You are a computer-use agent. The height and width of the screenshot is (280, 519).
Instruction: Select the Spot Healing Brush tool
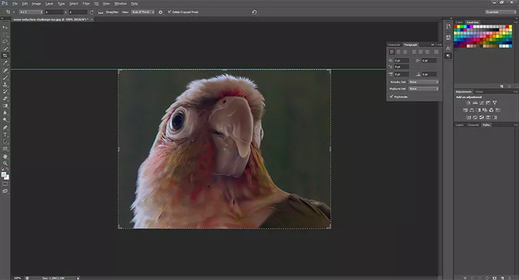pyautogui.click(x=5, y=70)
